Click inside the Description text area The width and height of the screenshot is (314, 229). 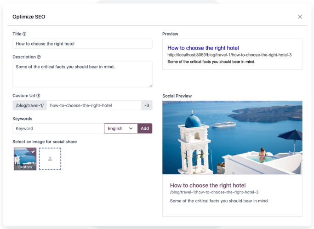tap(82, 74)
